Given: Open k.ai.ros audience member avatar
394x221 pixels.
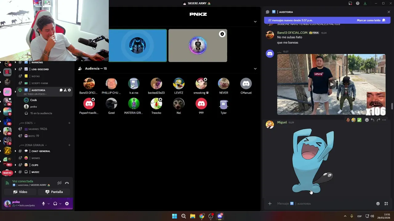Looking at the screenshot, I should [134, 83].
